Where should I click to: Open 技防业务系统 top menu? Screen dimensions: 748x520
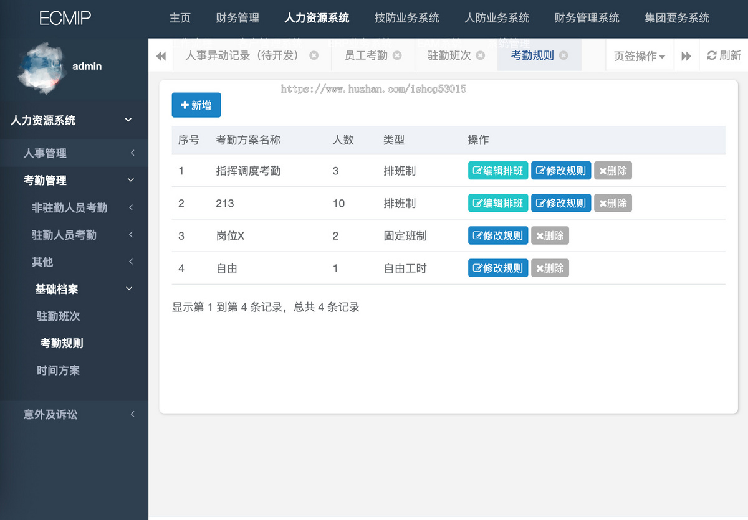(x=407, y=18)
